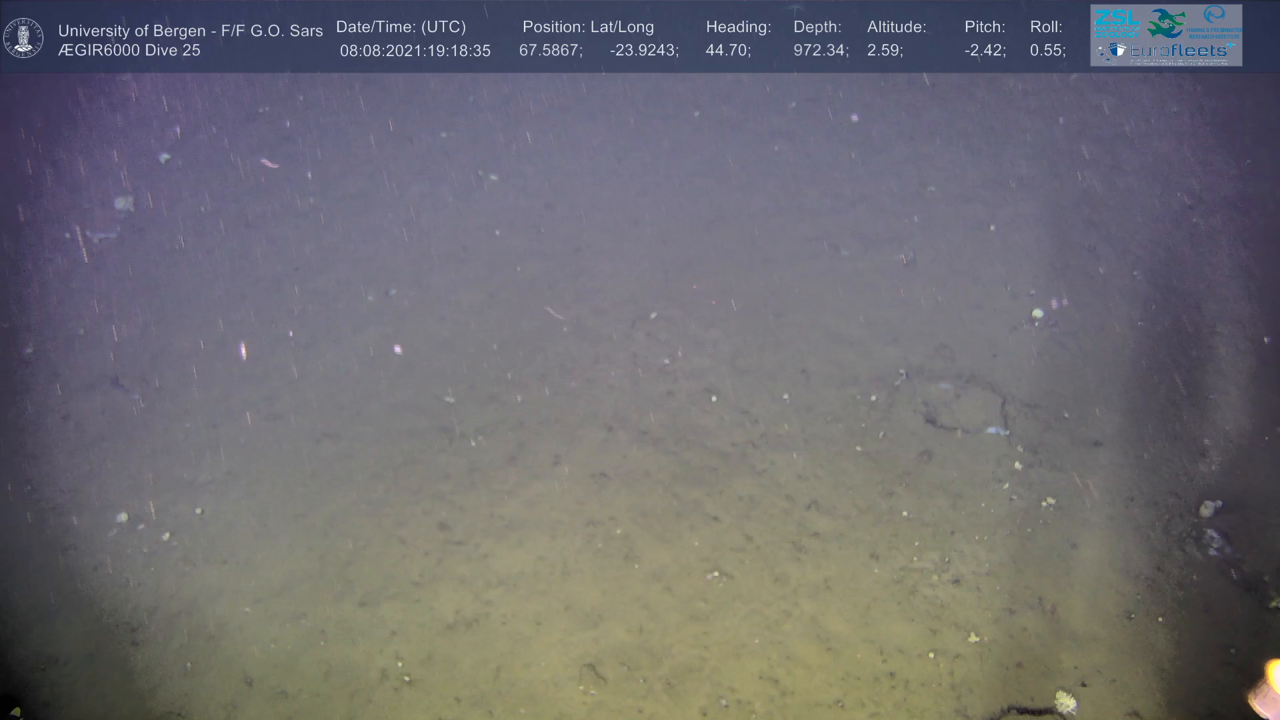Click the Heading value 44.70
The image size is (1280, 720).
point(727,51)
